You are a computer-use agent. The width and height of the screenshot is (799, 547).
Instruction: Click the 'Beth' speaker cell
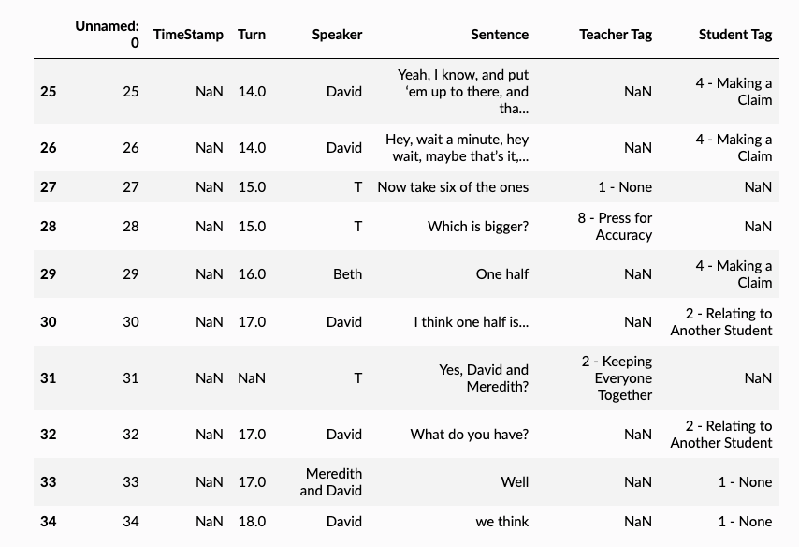pyautogui.click(x=347, y=274)
